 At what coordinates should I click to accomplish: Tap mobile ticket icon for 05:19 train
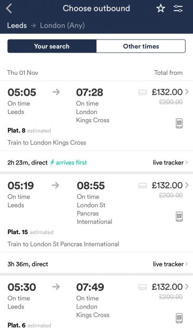(179, 216)
